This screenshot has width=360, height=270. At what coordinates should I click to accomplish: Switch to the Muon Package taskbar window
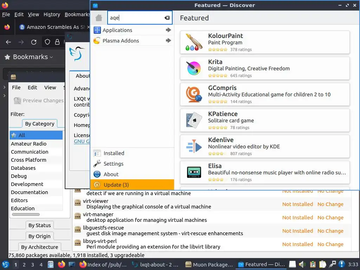coord(209,264)
